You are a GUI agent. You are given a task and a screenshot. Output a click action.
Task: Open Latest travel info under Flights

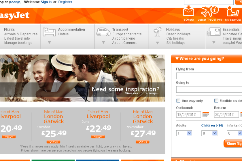pyautogui.click(x=17, y=38)
